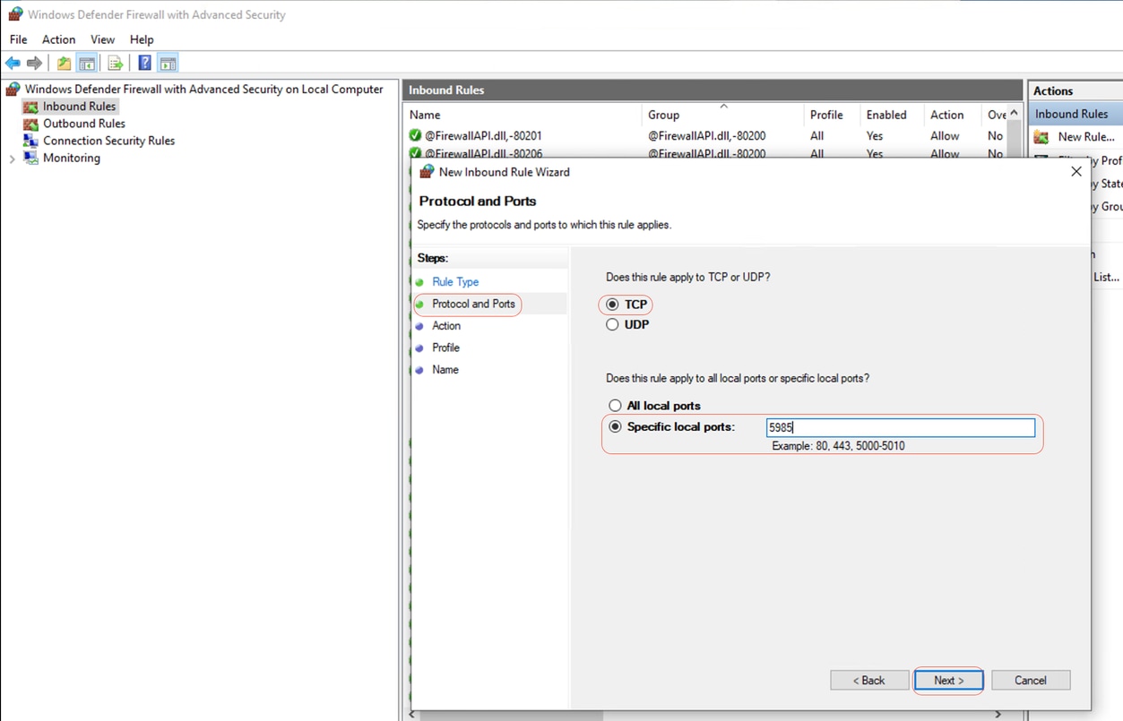Select the Specific local ports option
This screenshot has height=721, width=1123.
(615, 426)
